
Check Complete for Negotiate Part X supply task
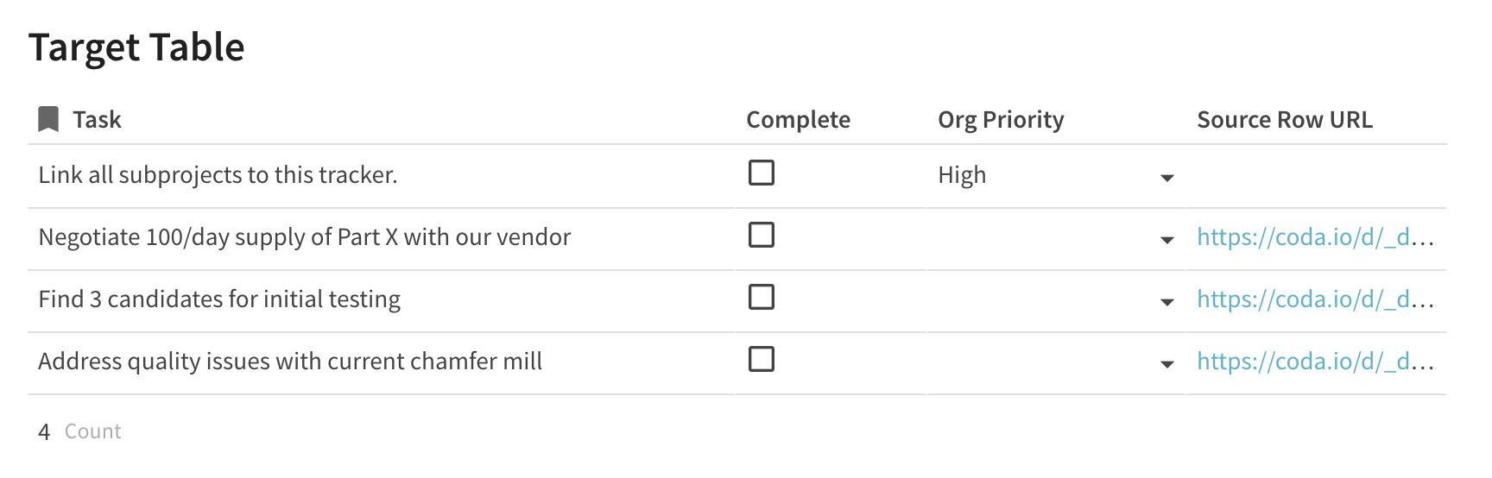pos(761,236)
